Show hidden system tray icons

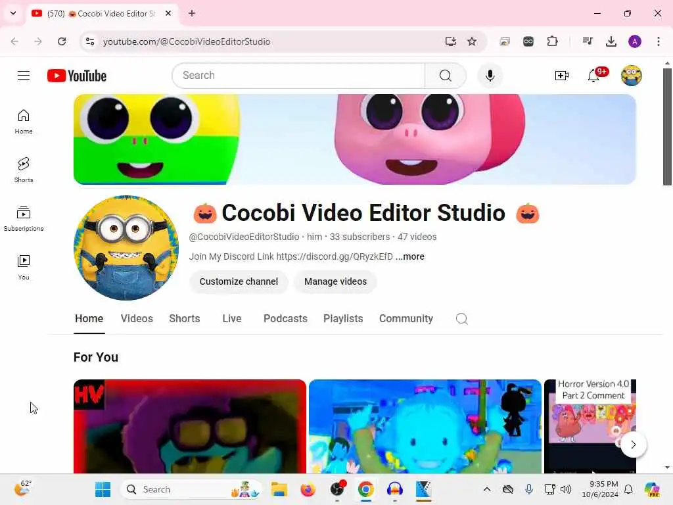487,489
